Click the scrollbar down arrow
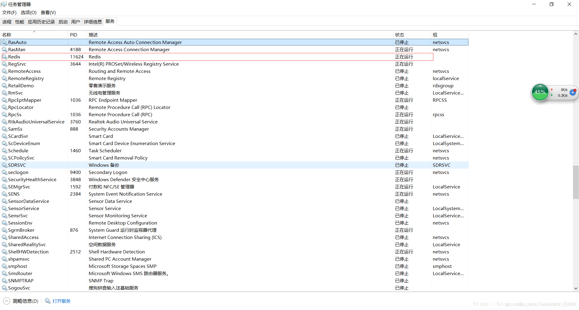The height and width of the screenshot is (310, 579). pos(576,288)
